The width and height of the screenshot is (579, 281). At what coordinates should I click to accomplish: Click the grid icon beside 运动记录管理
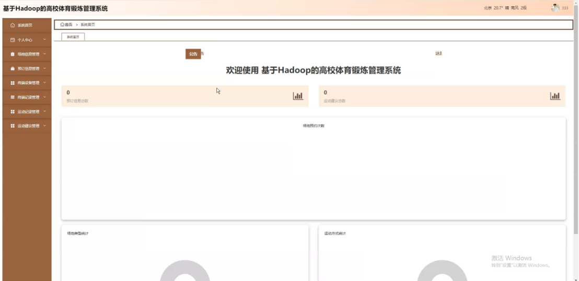[13, 112]
